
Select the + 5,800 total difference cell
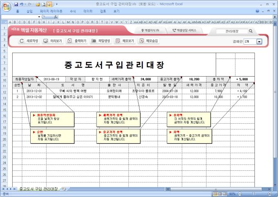242,79
